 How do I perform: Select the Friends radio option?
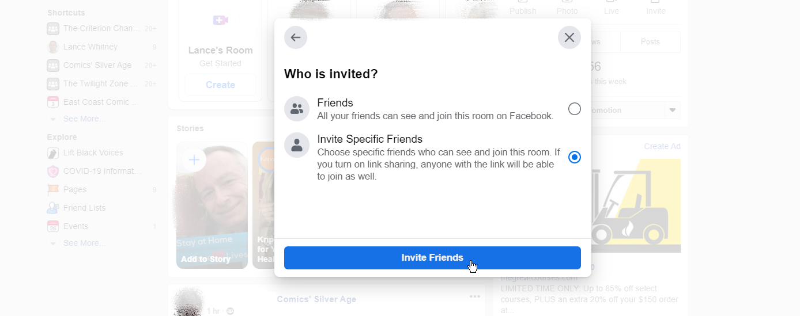575,109
